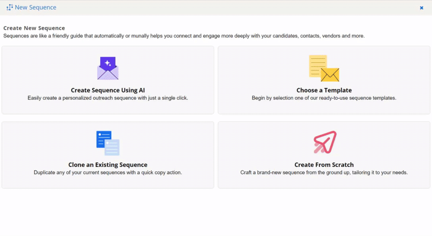The height and width of the screenshot is (236, 432).
Task: Click the 'New Sequence' dialog title
Action: tap(35, 7)
